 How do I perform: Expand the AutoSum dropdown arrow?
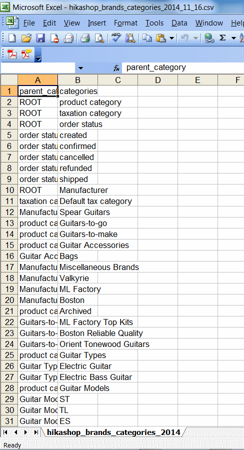click(233, 38)
